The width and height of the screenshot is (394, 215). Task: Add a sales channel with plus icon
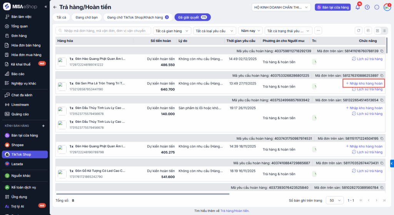pos(43,126)
